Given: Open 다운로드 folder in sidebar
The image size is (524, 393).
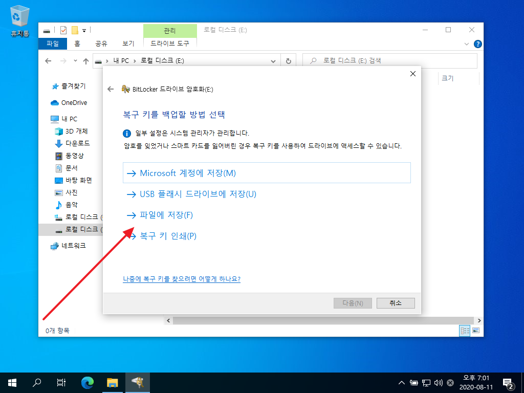Looking at the screenshot, I should pyautogui.click(x=72, y=143).
